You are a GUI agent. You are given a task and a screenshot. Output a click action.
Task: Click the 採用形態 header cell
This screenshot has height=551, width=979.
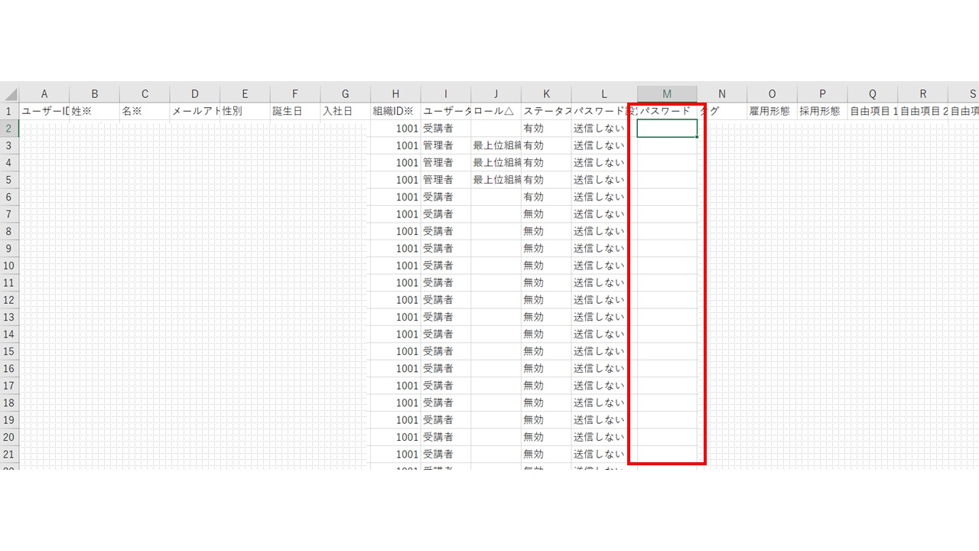pyautogui.click(x=822, y=112)
